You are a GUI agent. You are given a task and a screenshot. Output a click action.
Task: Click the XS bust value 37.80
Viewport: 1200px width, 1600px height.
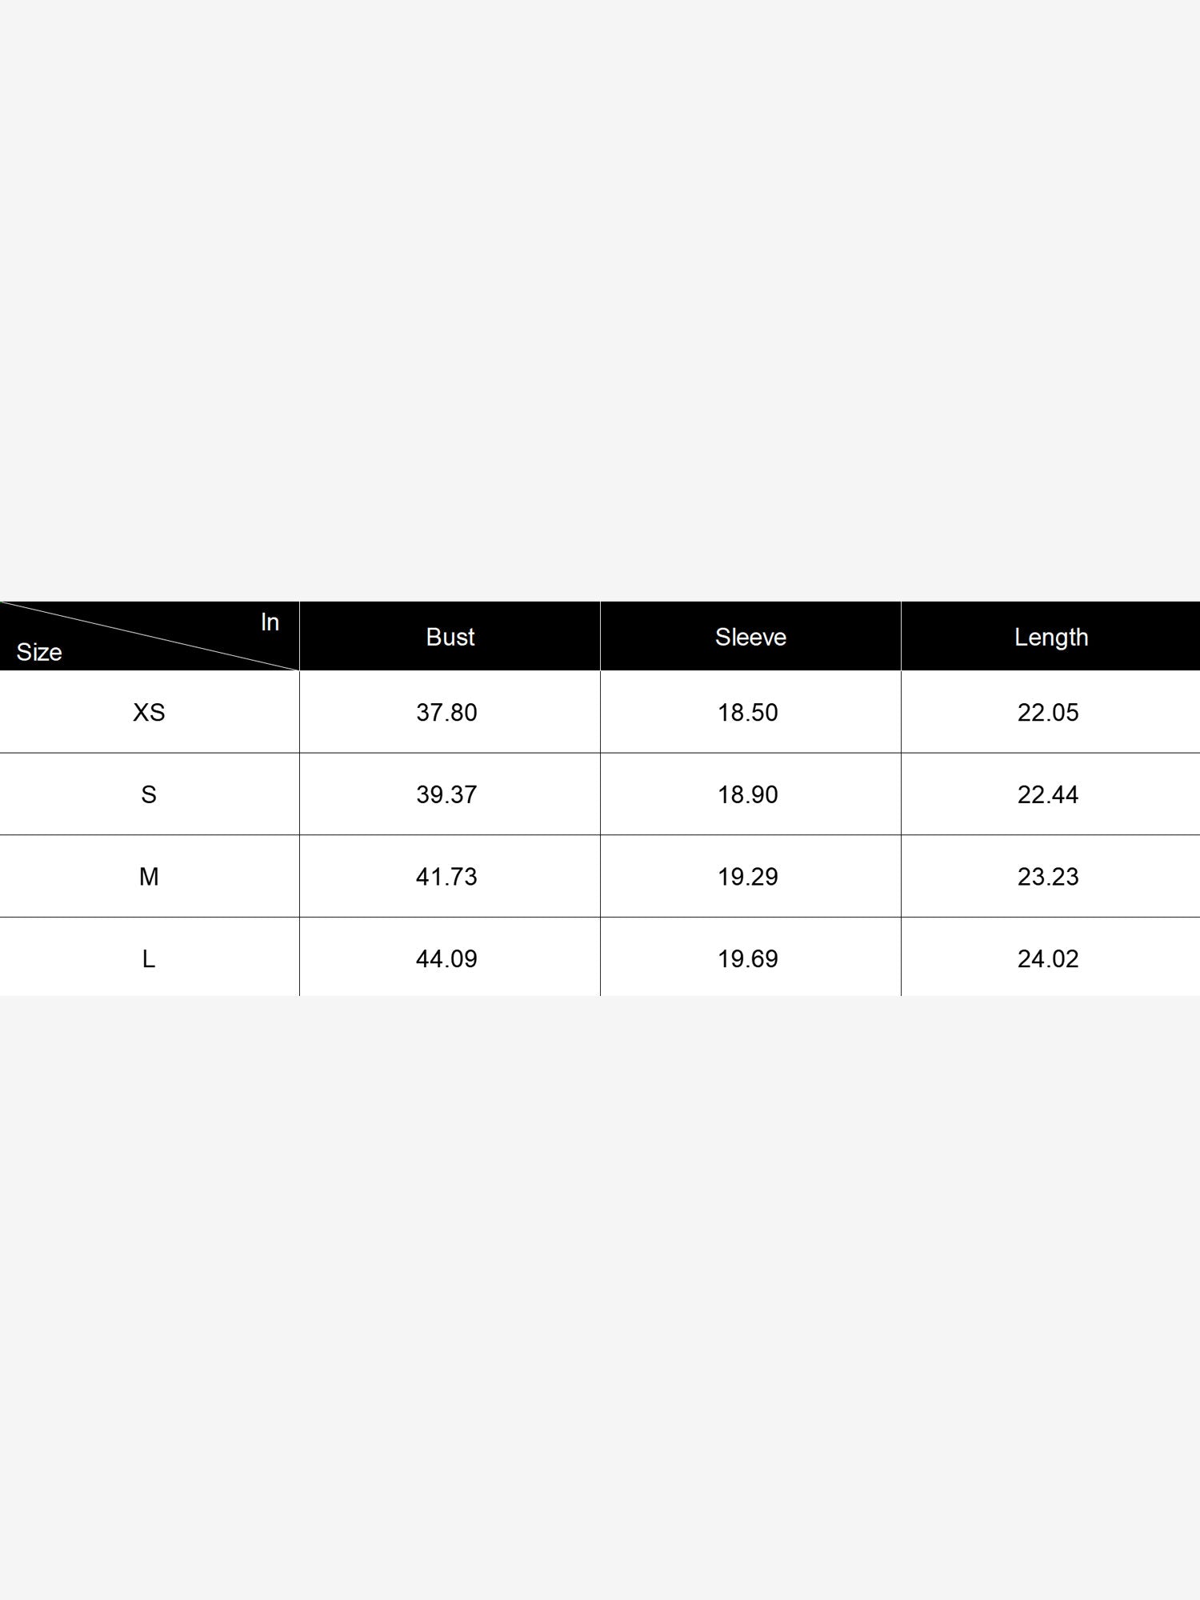pos(446,712)
